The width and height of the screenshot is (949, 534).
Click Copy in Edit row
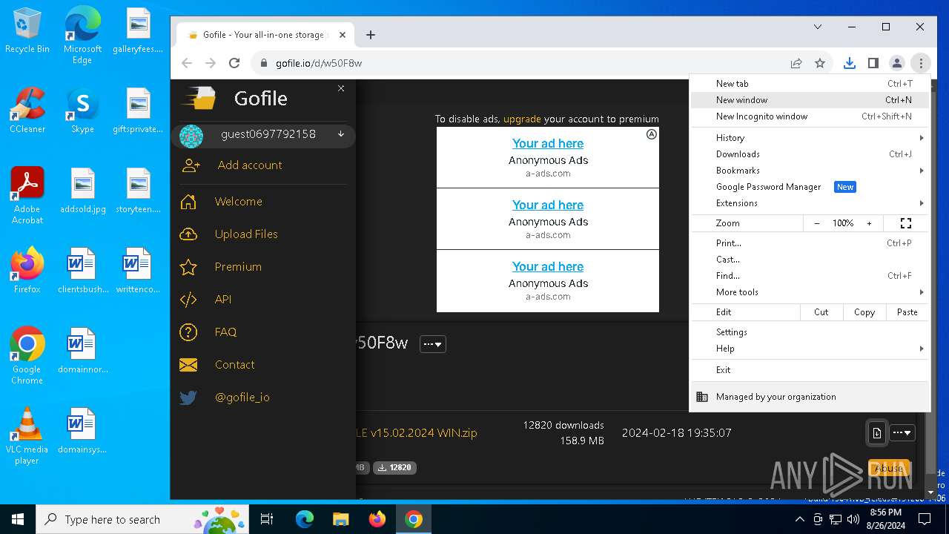(864, 312)
